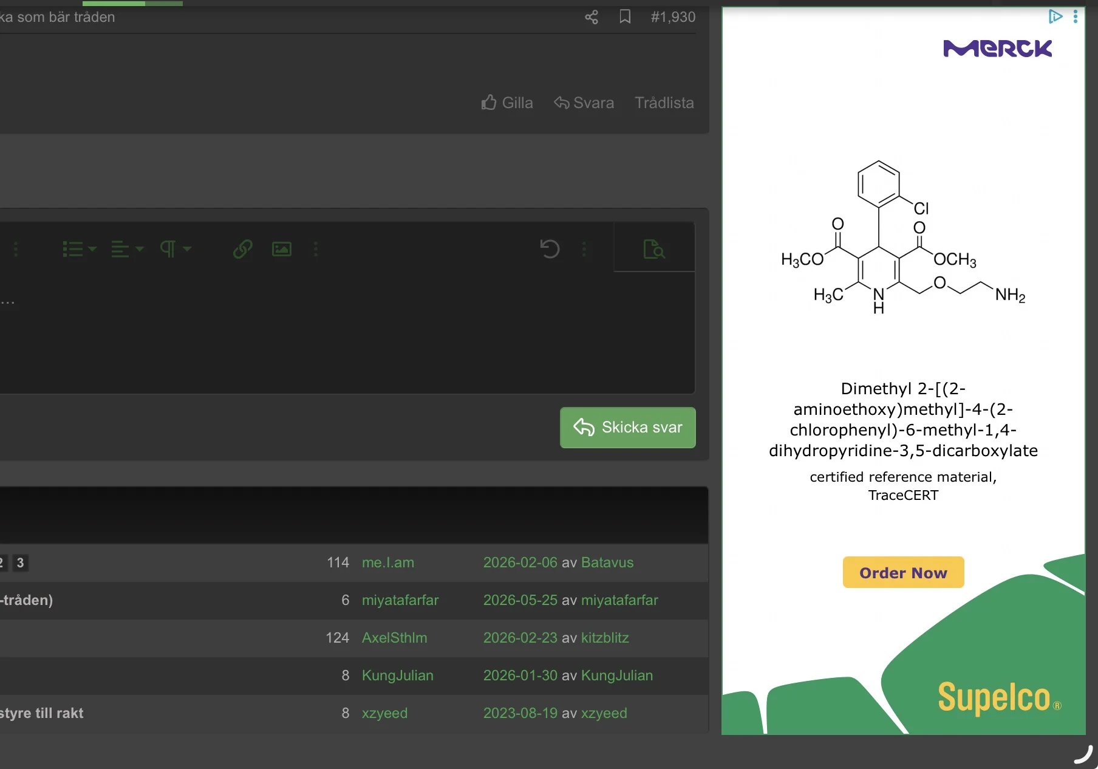Open the paragraph format dropdown
This screenshot has width=1098, height=769.
(x=176, y=249)
